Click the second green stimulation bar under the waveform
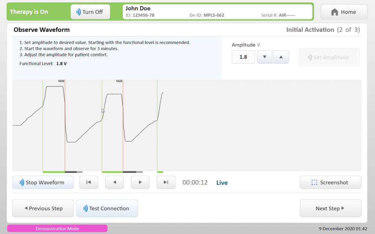 click(x=112, y=172)
